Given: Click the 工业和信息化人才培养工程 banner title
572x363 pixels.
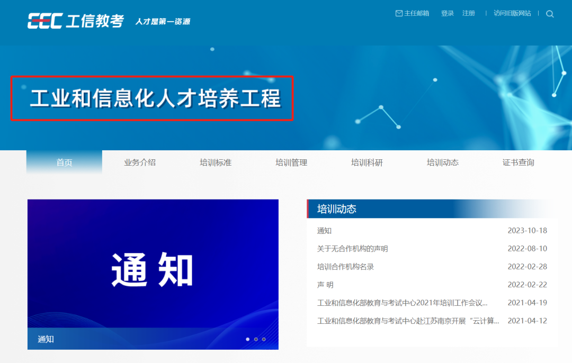Looking at the screenshot, I should tap(155, 99).
